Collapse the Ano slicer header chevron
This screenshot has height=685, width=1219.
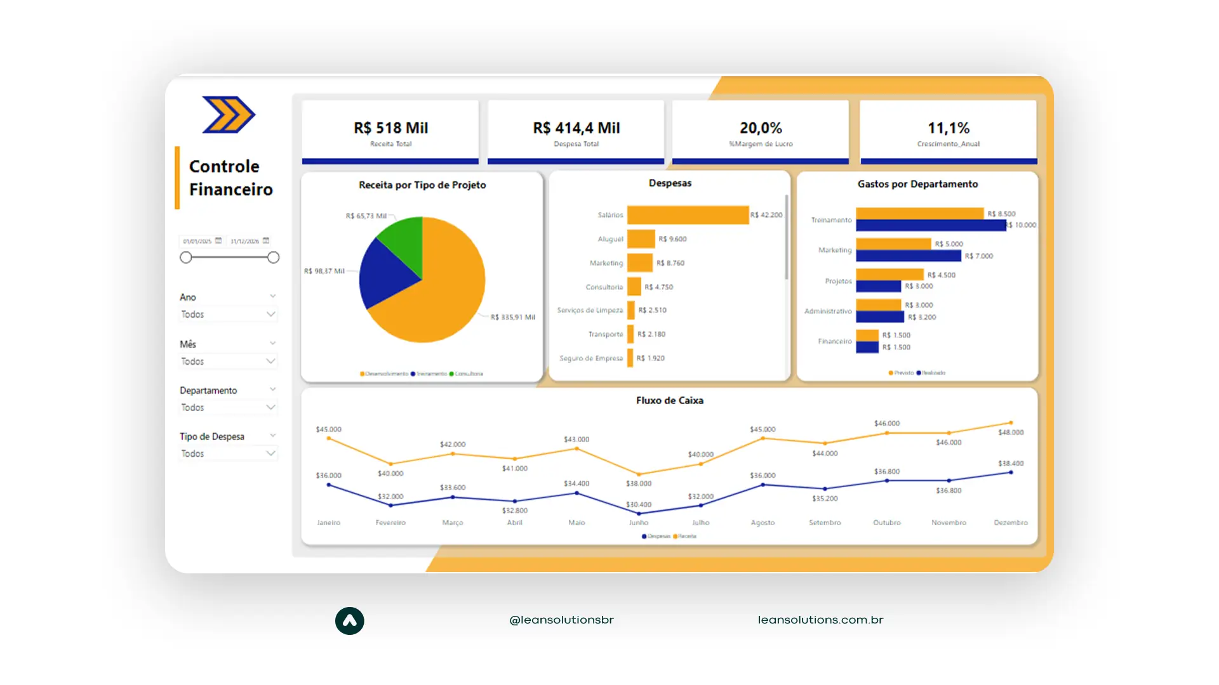(x=273, y=296)
